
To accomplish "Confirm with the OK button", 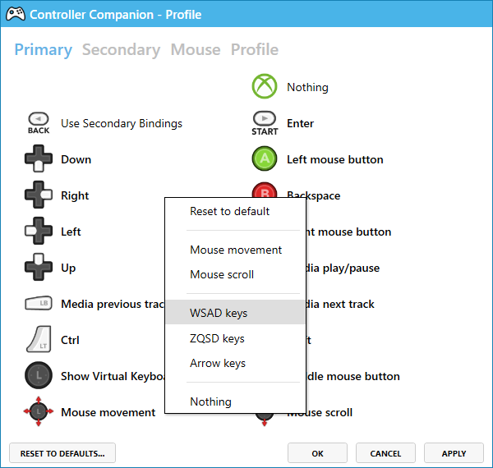I will tap(317, 453).
